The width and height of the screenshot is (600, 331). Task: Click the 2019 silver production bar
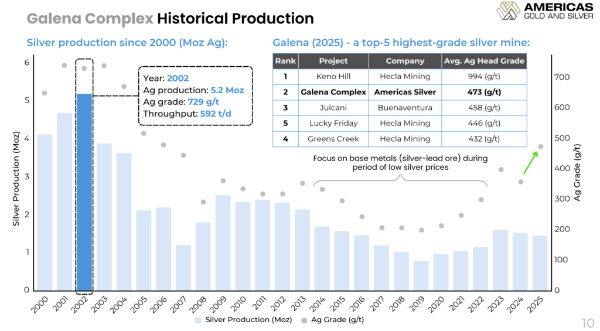[421, 276]
